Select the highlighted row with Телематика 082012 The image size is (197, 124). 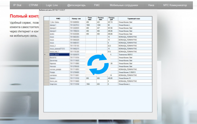98,55
